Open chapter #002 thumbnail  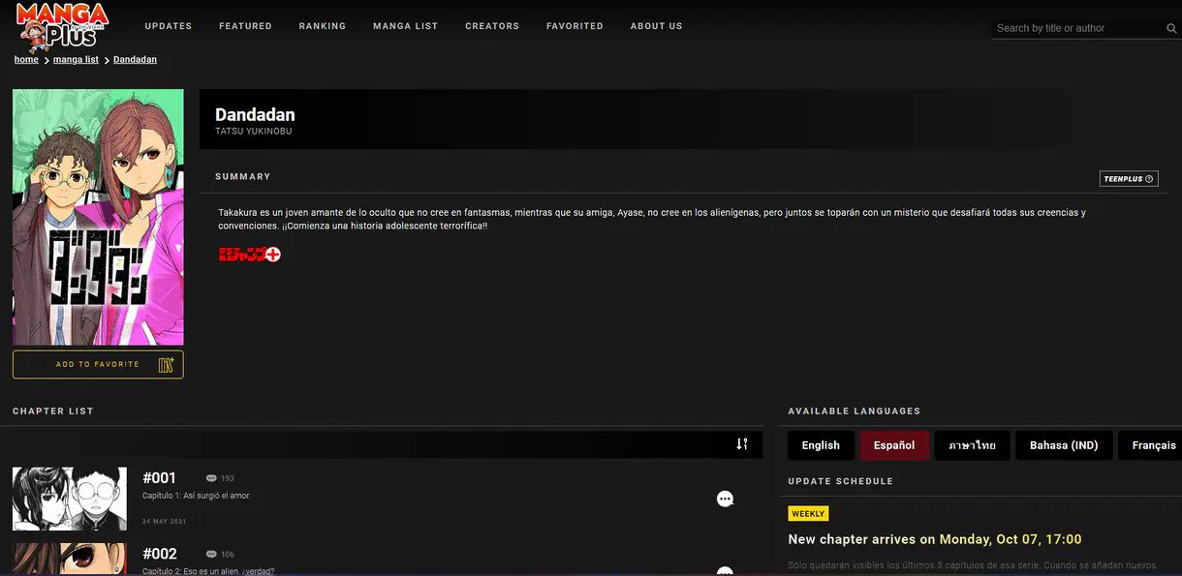coord(70,560)
